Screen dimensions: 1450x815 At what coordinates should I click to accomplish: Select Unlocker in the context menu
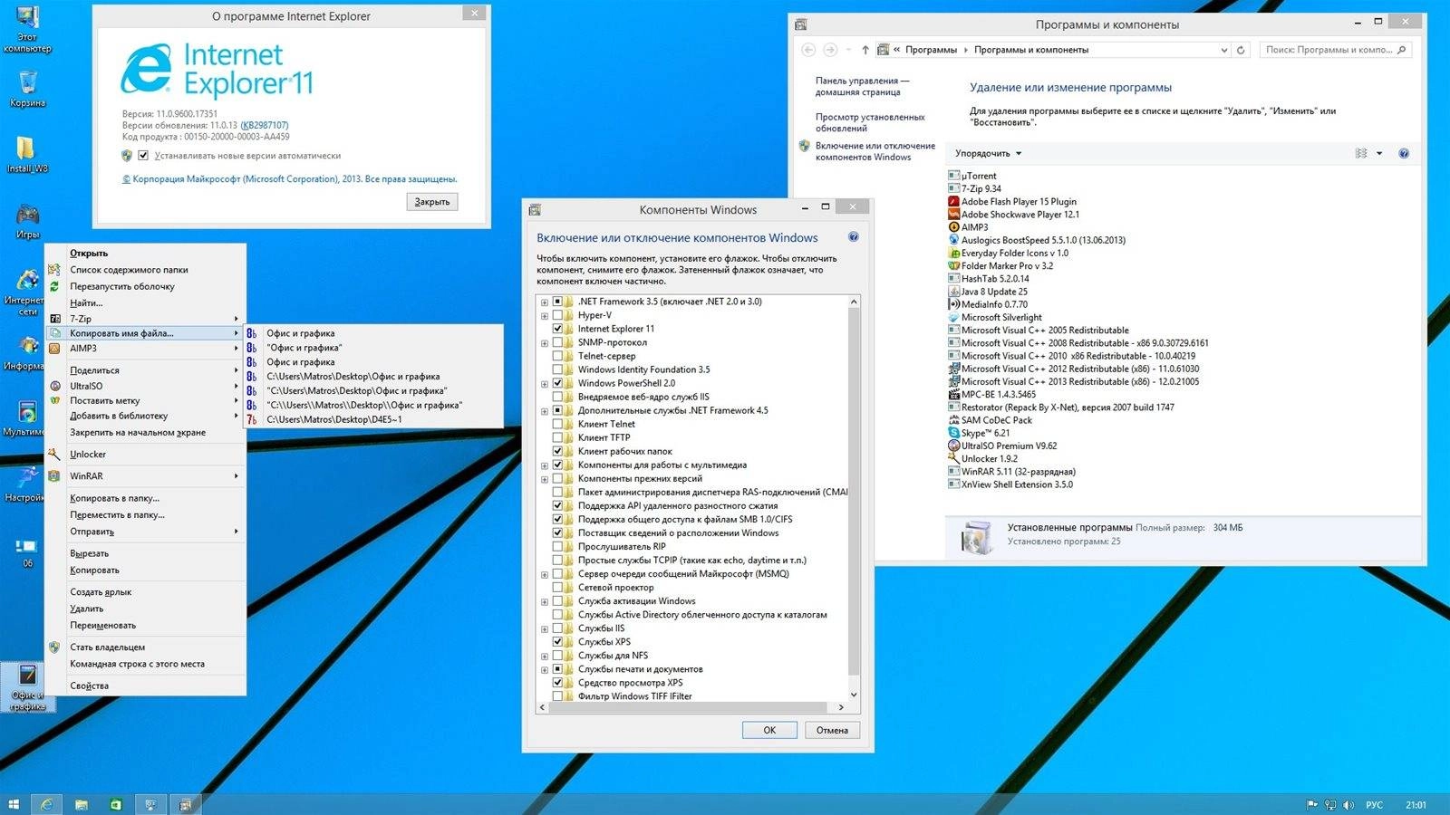(x=145, y=454)
